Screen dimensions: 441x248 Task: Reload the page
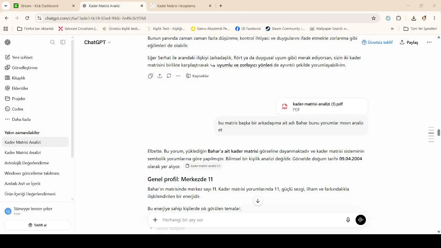27,18
